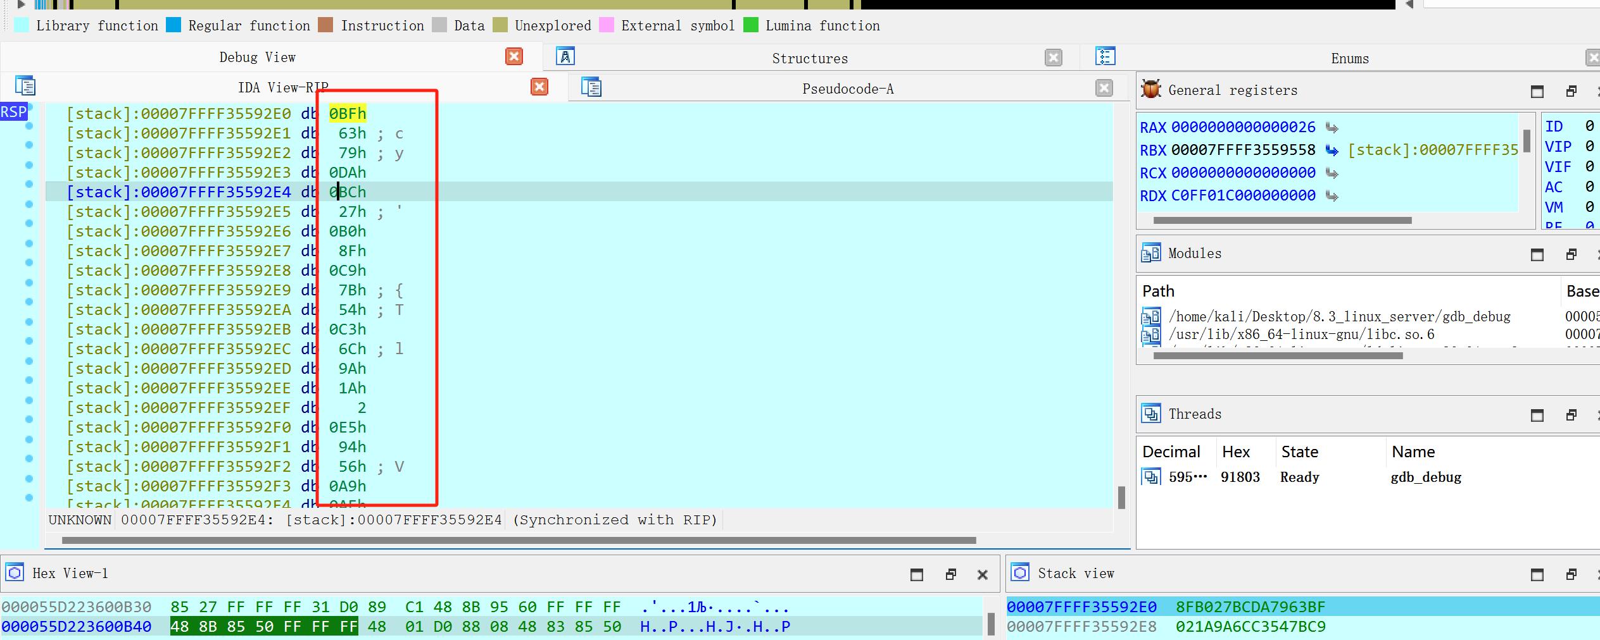This screenshot has height=640, width=1600.
Task: Click the Modules panel icon
Action: click(x=1150, y=253)
